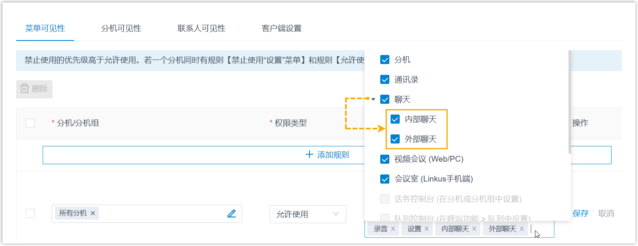Remove the 外部聊天 tag
638x246 pixels.
pos(522,229)
